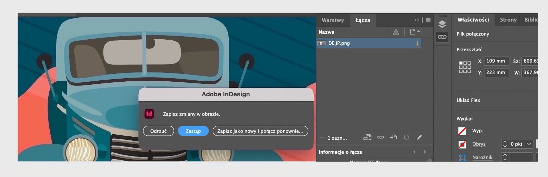Expand the 1 zazn... link info chevron
This screenshot has width=548, height=177.
tap(322, 138)
